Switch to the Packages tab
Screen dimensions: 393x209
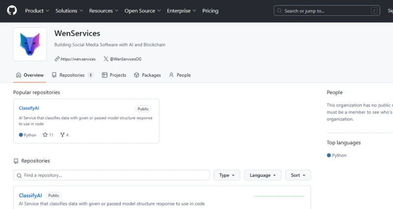(x=147, y=75)
